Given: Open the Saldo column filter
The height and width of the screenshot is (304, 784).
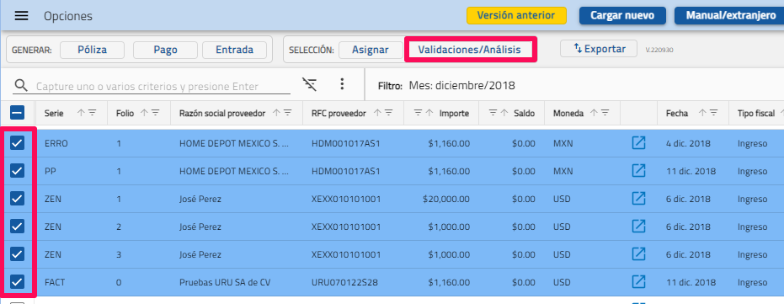Looking at the screenshot, I should [493, 113].
